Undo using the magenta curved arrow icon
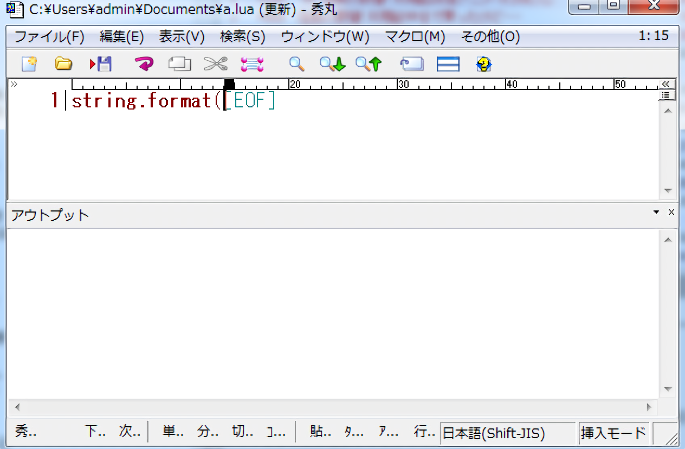685x449 pixels. coord(144,65)
